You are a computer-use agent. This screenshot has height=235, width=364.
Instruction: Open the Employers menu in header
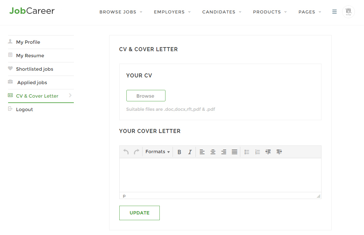click(172, 12)
